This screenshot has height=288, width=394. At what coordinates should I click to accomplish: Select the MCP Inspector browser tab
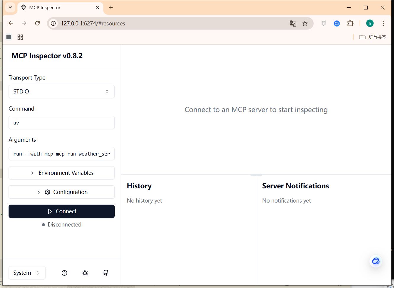point(60,8)
